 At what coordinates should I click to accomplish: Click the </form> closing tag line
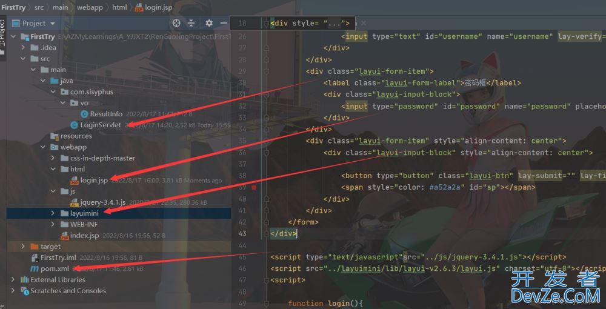tap(304, 222)
